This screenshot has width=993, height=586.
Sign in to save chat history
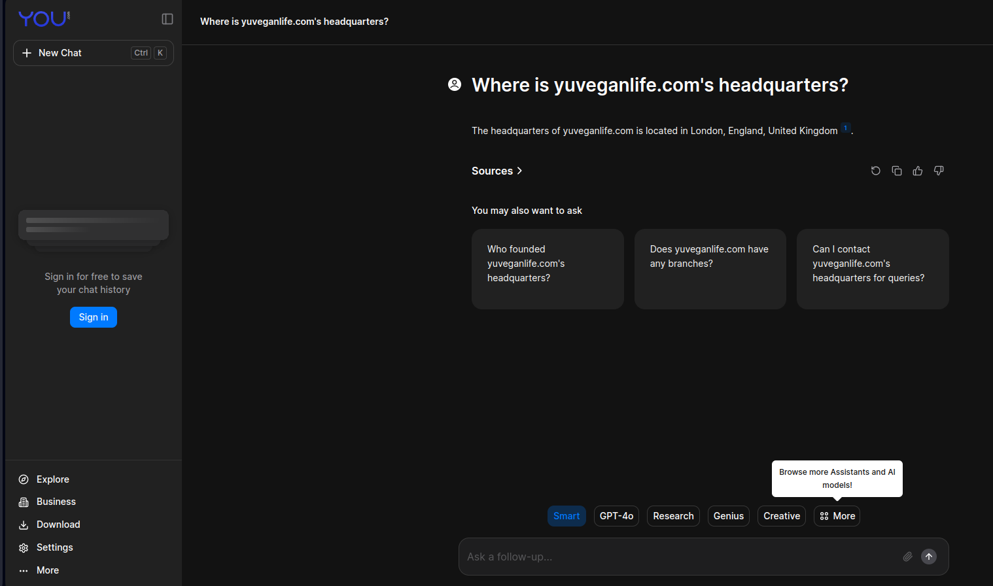pos(94,317)
